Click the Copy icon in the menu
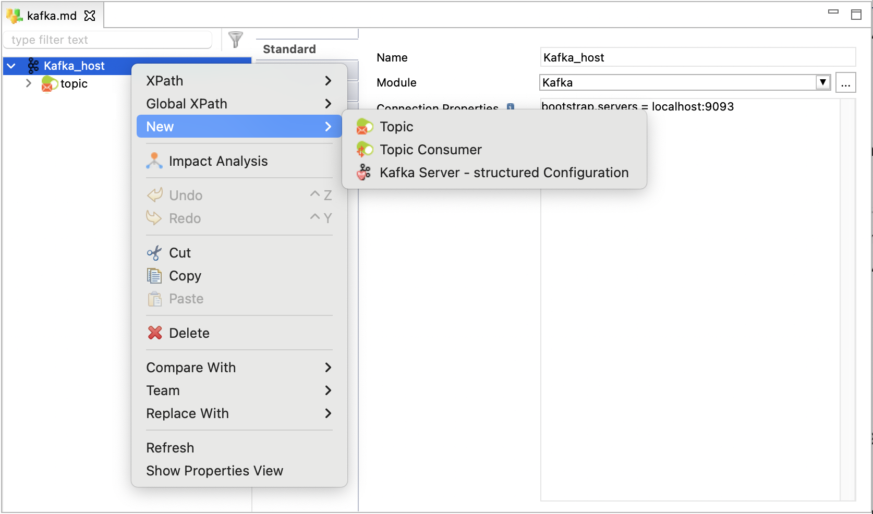The height and width of the screenshot is (514, 873). coord(153,276)
